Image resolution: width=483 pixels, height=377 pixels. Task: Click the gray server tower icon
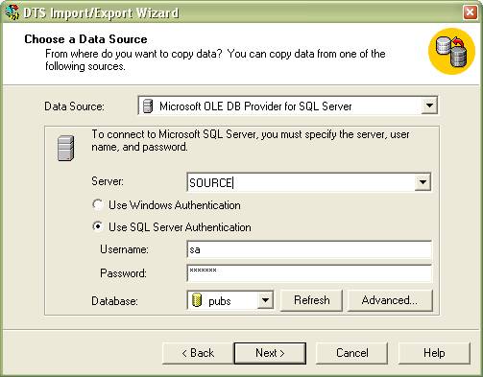tap(65, 148)
